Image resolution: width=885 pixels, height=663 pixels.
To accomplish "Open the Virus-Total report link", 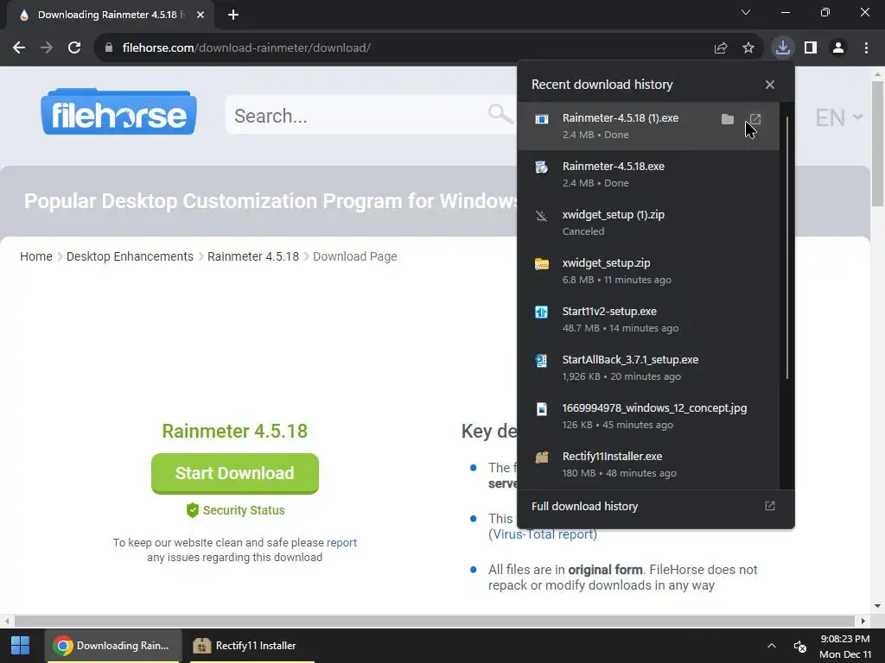I will 544,534.
